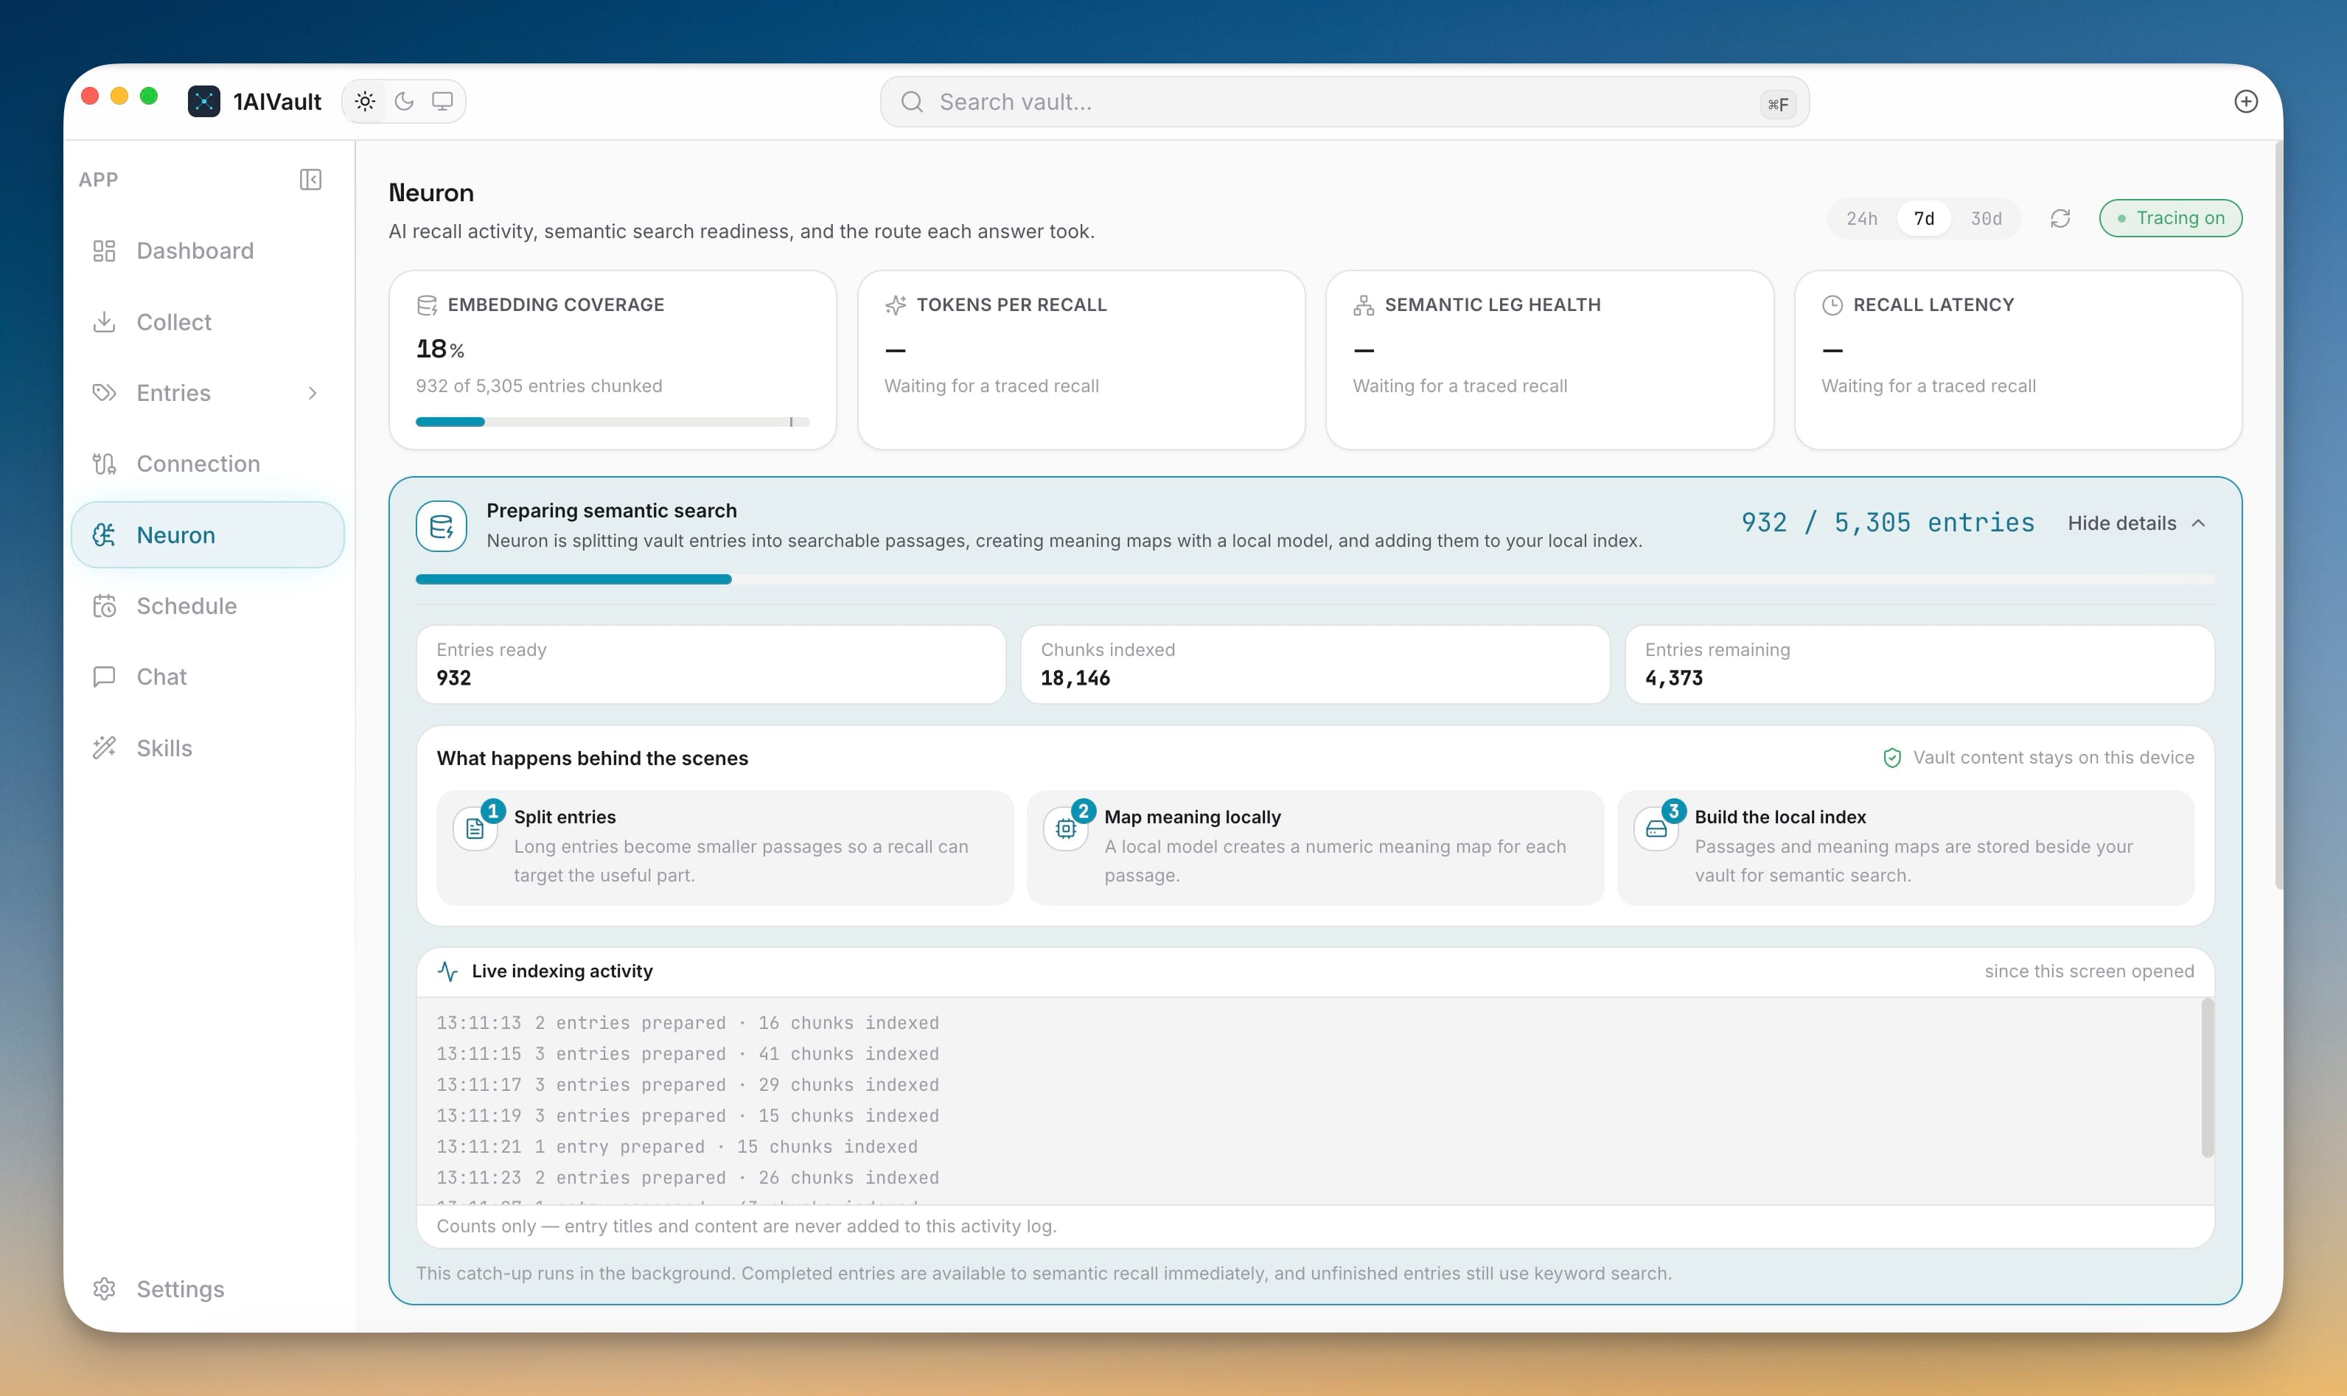Select the 7d time range

pyautogui.click(x=1924, y=218)
